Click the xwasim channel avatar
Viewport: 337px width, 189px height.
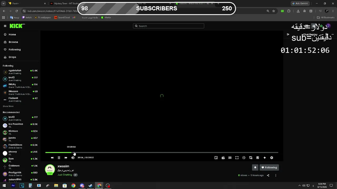coord(50,169)
